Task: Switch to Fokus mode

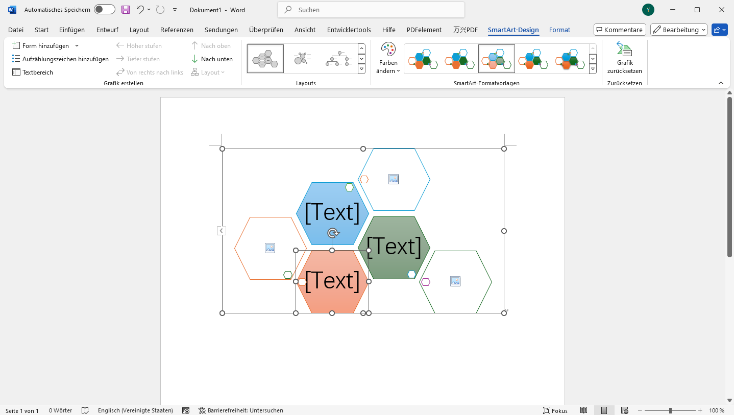Action: click(556, 410)
